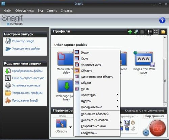Open the Сервис menu
This screenshot has height=140, width=169.
[x=52, y=11]
